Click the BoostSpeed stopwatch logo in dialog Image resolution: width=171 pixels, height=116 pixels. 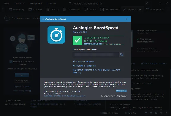[x=56, y=35]
